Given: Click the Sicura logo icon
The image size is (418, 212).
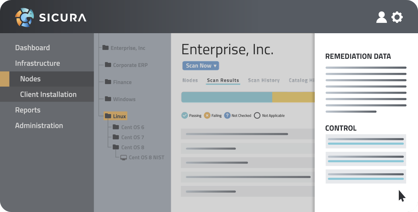Looking at the screenshot, I should click(25, 17).
